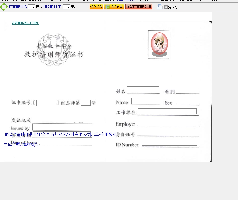
Task: Select the Sex text field
Action: point(187,101)
